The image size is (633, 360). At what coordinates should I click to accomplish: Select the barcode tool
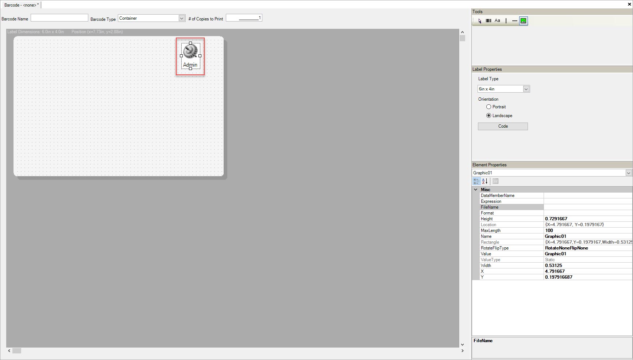(489, 21)
